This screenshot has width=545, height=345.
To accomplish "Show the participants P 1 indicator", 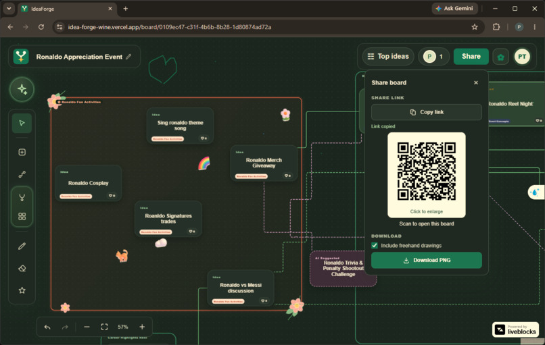I will click(x=433, y=57).
